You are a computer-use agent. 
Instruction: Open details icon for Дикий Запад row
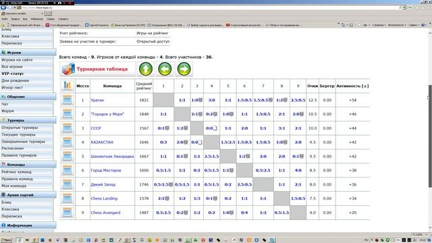[67, 184]
